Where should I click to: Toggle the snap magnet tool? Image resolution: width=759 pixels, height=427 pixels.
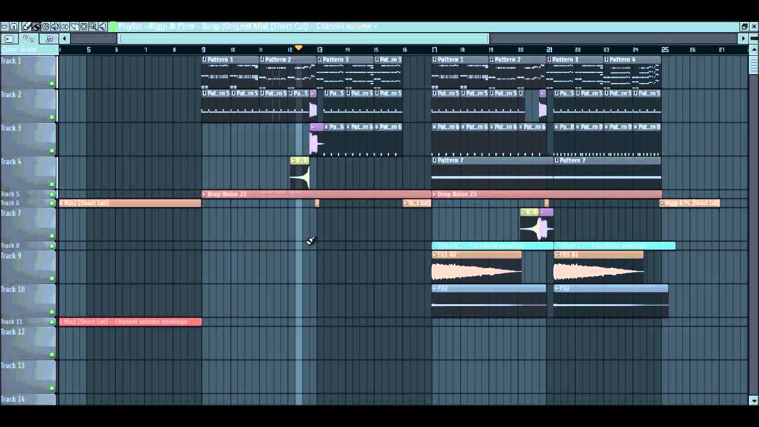coord(14,27)
